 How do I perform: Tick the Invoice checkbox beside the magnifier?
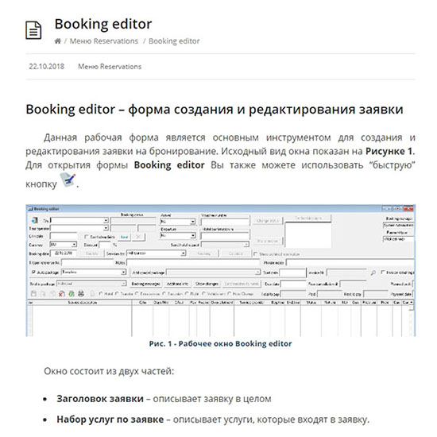coord(383,272)
